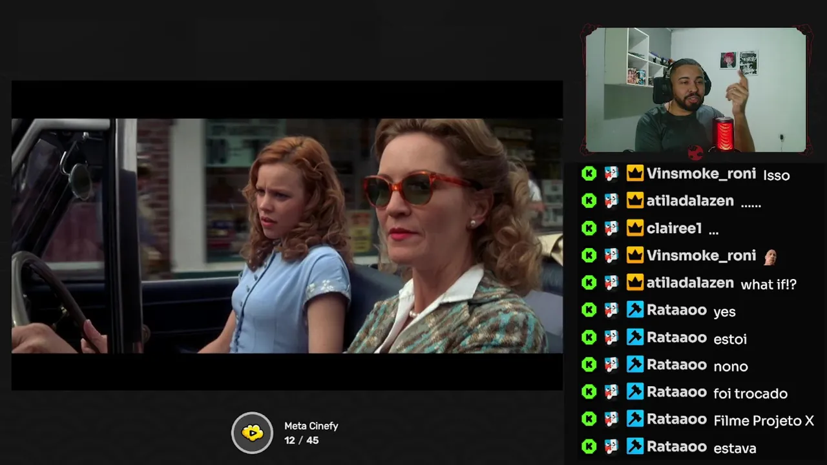This screenshot has width=827, height=465.
Task: Click the crown badge beside Vinsmoke_roni's 'Isso'
Action: click(x=635, y=174)
